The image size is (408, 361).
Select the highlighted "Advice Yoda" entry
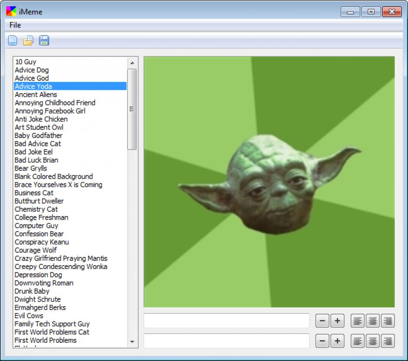click(70, 86)
